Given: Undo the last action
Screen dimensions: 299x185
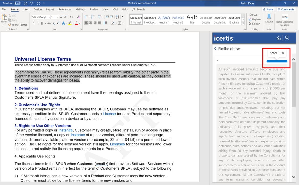Looking at the screenshot, I should coord(31,3).
